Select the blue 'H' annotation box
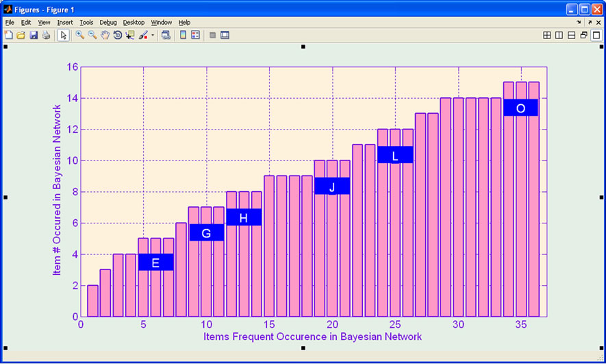 pos(244,217)
